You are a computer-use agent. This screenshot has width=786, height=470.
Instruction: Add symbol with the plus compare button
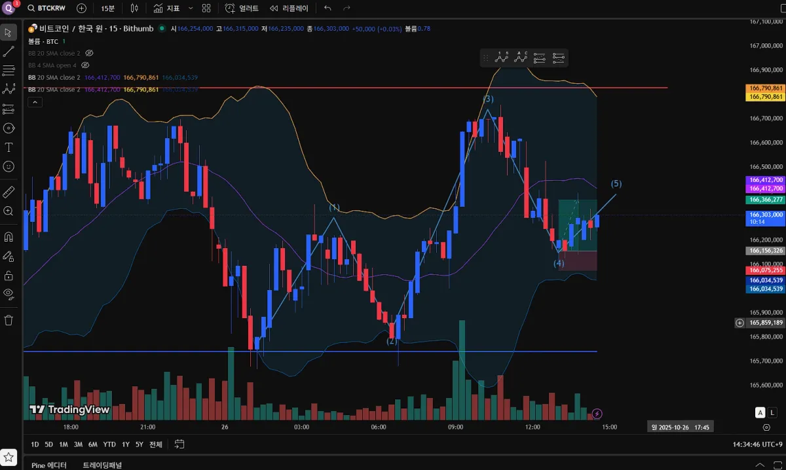pyautogui.click(x=81, y=9)
